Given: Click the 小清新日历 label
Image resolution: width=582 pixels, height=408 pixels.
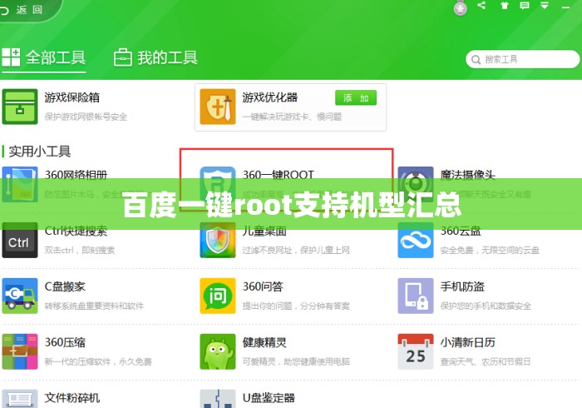Looking at the screenshot, I should [467, 342].
